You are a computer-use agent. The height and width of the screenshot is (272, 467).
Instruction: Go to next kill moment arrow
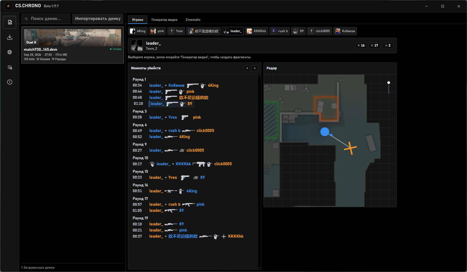click(255, 68)
